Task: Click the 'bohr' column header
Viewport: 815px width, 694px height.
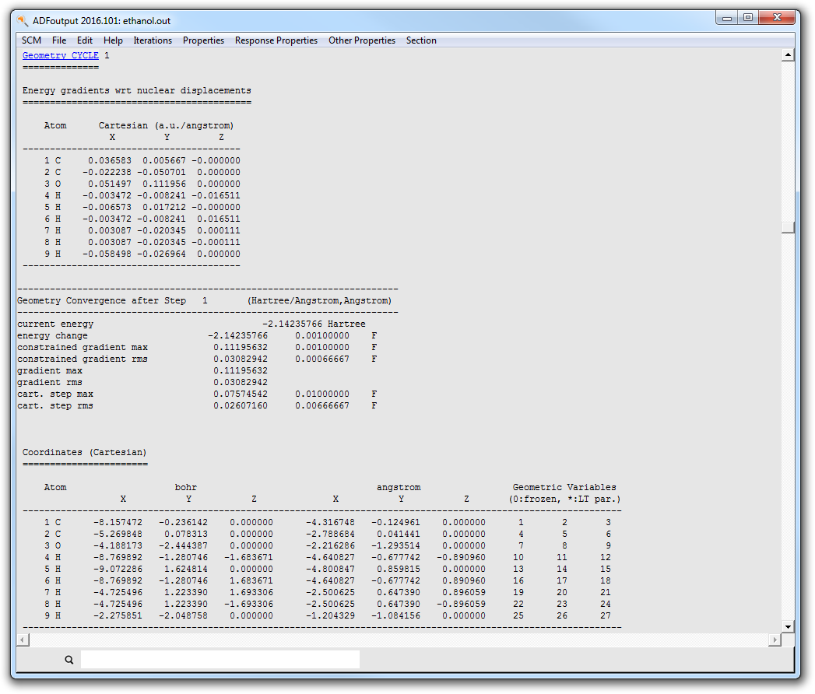Action: 185,487
